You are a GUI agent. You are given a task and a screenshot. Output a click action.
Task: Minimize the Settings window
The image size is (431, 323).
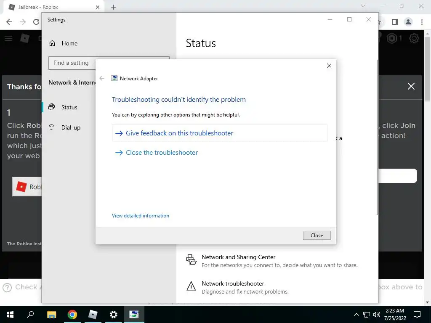tap(330, 19)
